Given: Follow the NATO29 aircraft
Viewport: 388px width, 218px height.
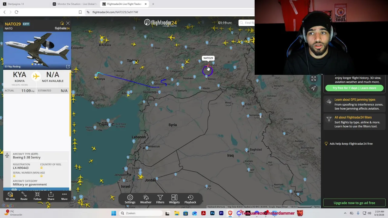Looking at the screenshot, I should (37, 196).
